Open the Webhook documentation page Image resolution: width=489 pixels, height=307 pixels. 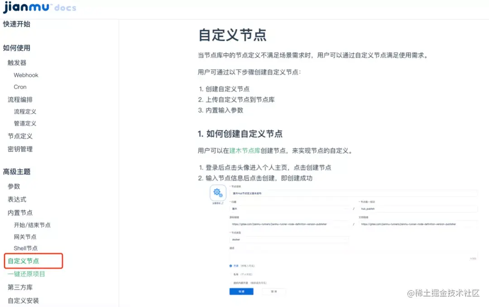tap(26, 75)
